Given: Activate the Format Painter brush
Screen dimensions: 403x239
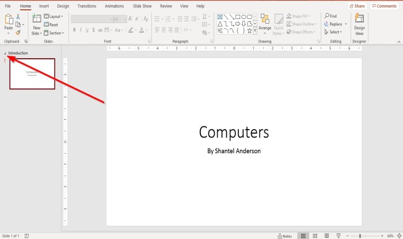Looking at the screenshot, I should tap(18, 33).
